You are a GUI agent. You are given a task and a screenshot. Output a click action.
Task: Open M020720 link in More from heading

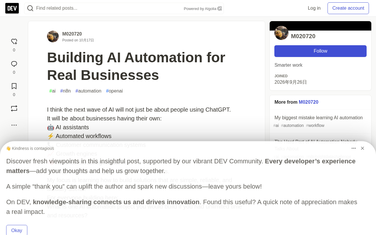click(x=308, y=102)
